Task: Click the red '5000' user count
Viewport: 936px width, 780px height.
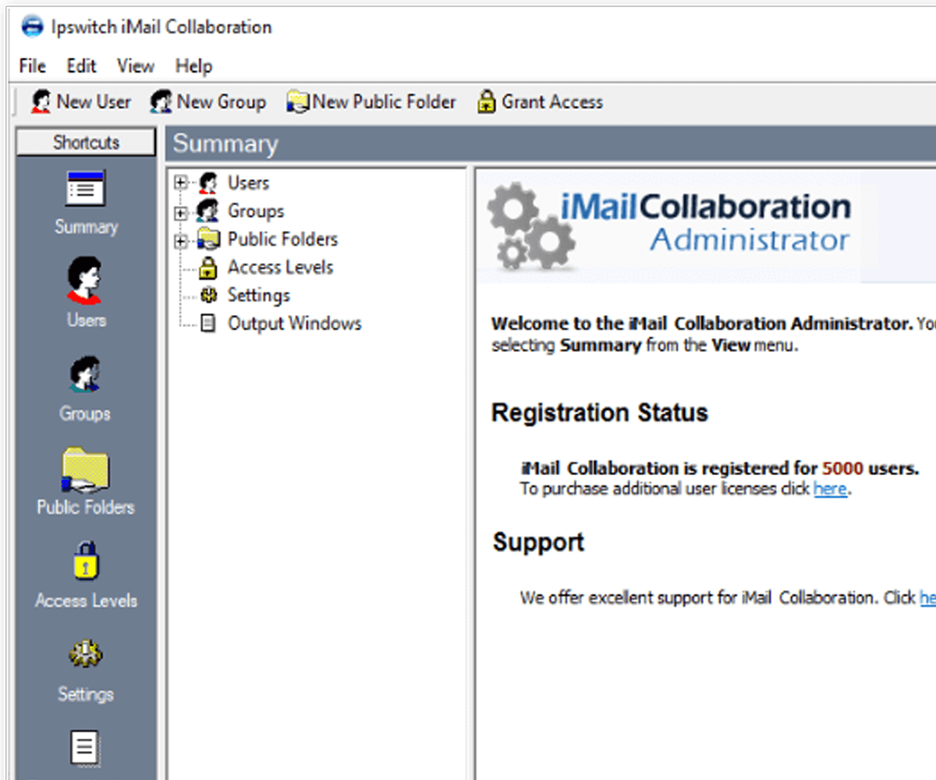Action: [x=842, y=469]
